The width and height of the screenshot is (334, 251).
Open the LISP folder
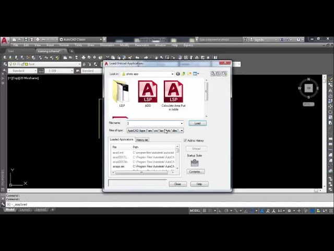[x=122, y=93]
